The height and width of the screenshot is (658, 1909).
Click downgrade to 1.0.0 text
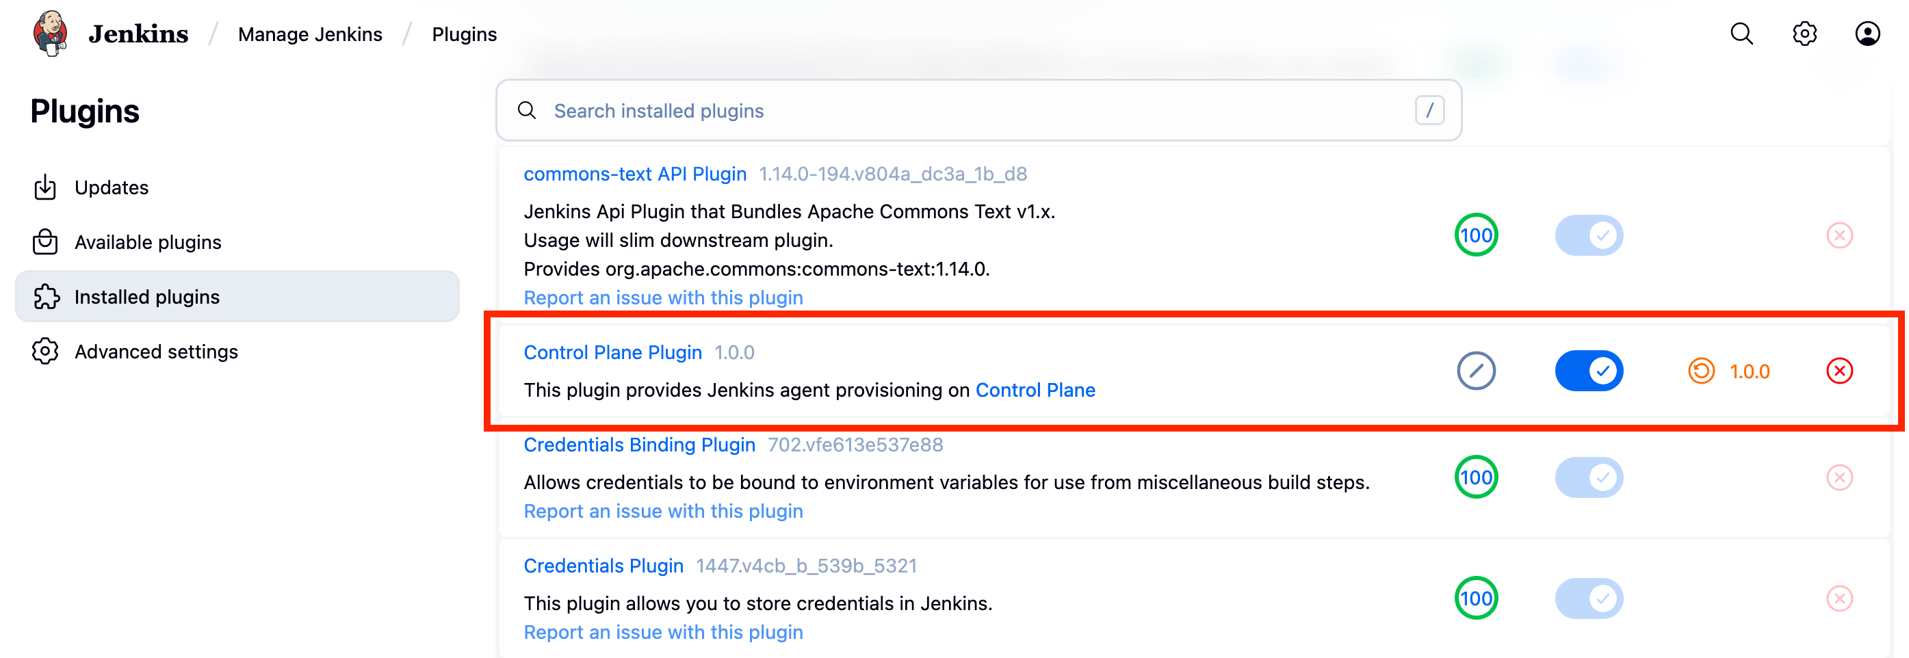pyautogui.click(x=1750, y=371)
